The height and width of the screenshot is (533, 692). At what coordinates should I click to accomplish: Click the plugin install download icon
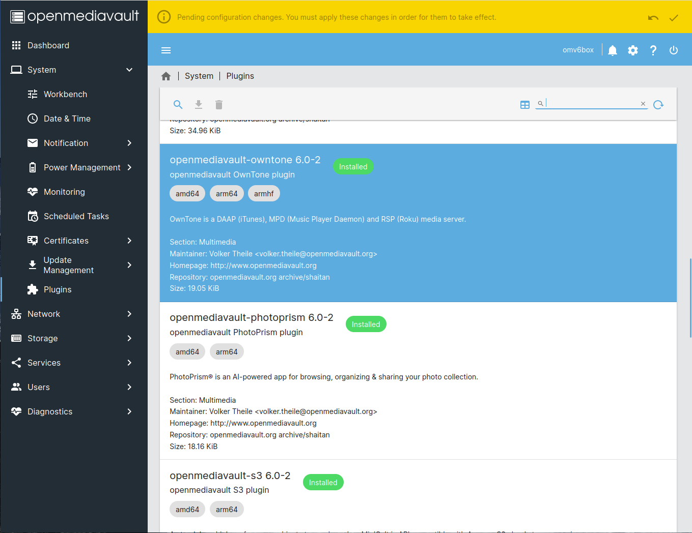click(x=199, y=104)
